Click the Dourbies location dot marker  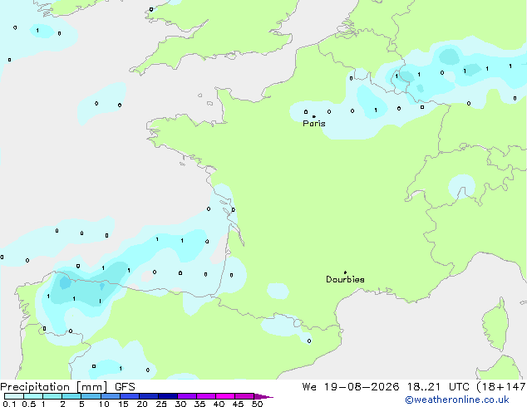tap(345, 272)
